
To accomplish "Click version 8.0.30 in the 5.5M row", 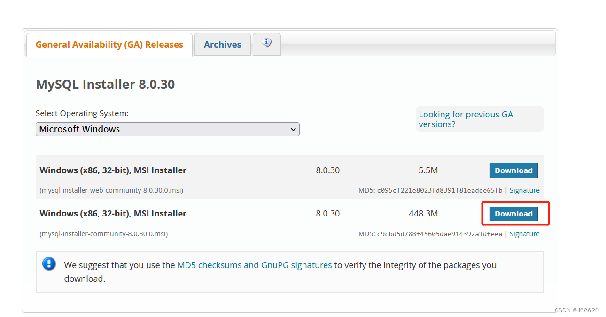I will [x=327, y=170].
